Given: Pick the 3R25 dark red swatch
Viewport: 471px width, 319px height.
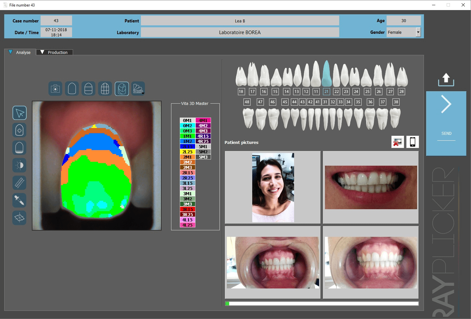Looking at the screenshot, I should pos(187,214).
